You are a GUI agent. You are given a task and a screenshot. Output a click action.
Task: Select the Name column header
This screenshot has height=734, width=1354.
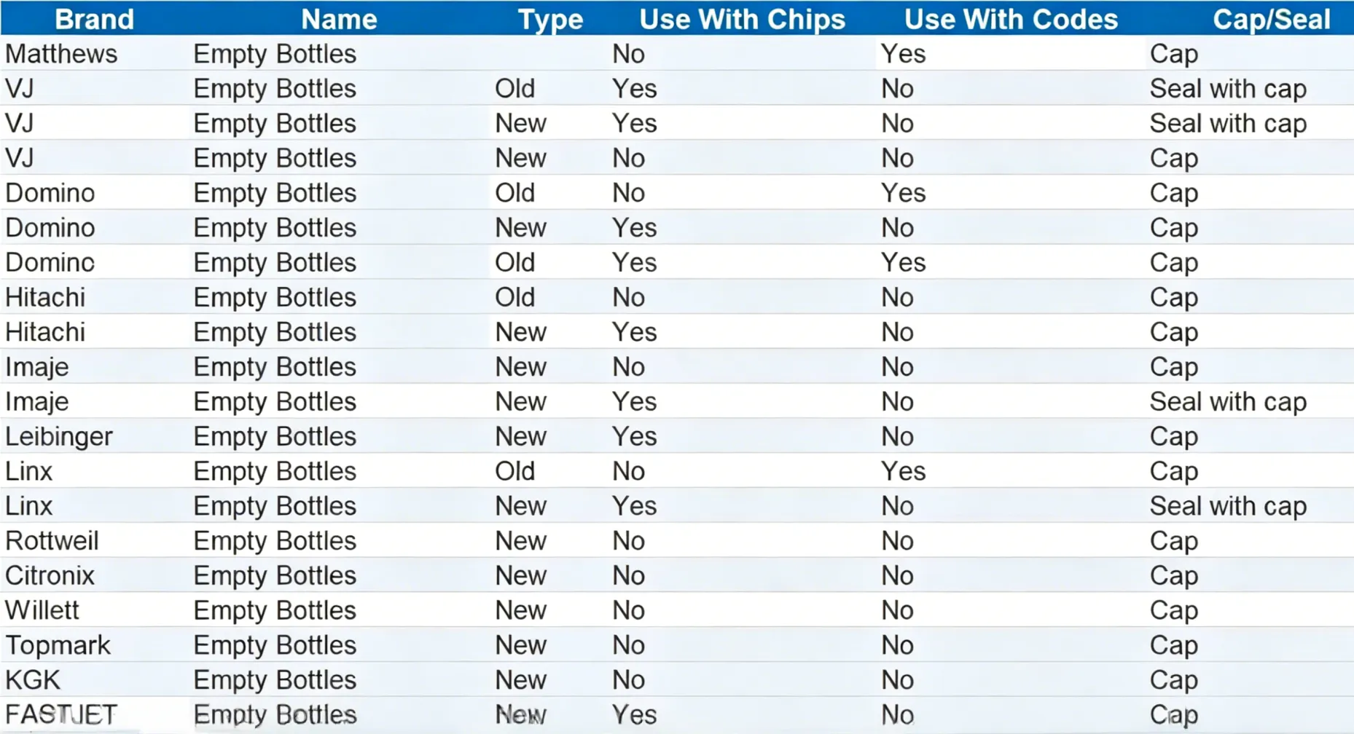(339, 19)
